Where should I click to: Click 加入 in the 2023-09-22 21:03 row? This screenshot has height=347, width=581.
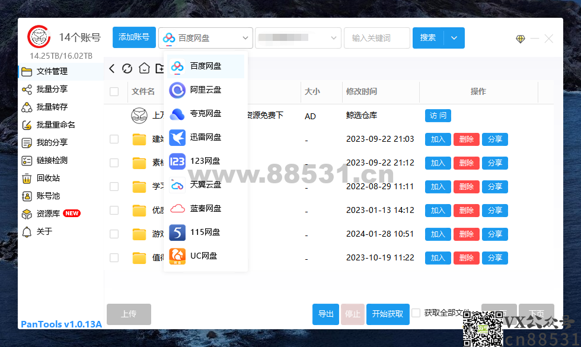[438, 139]
